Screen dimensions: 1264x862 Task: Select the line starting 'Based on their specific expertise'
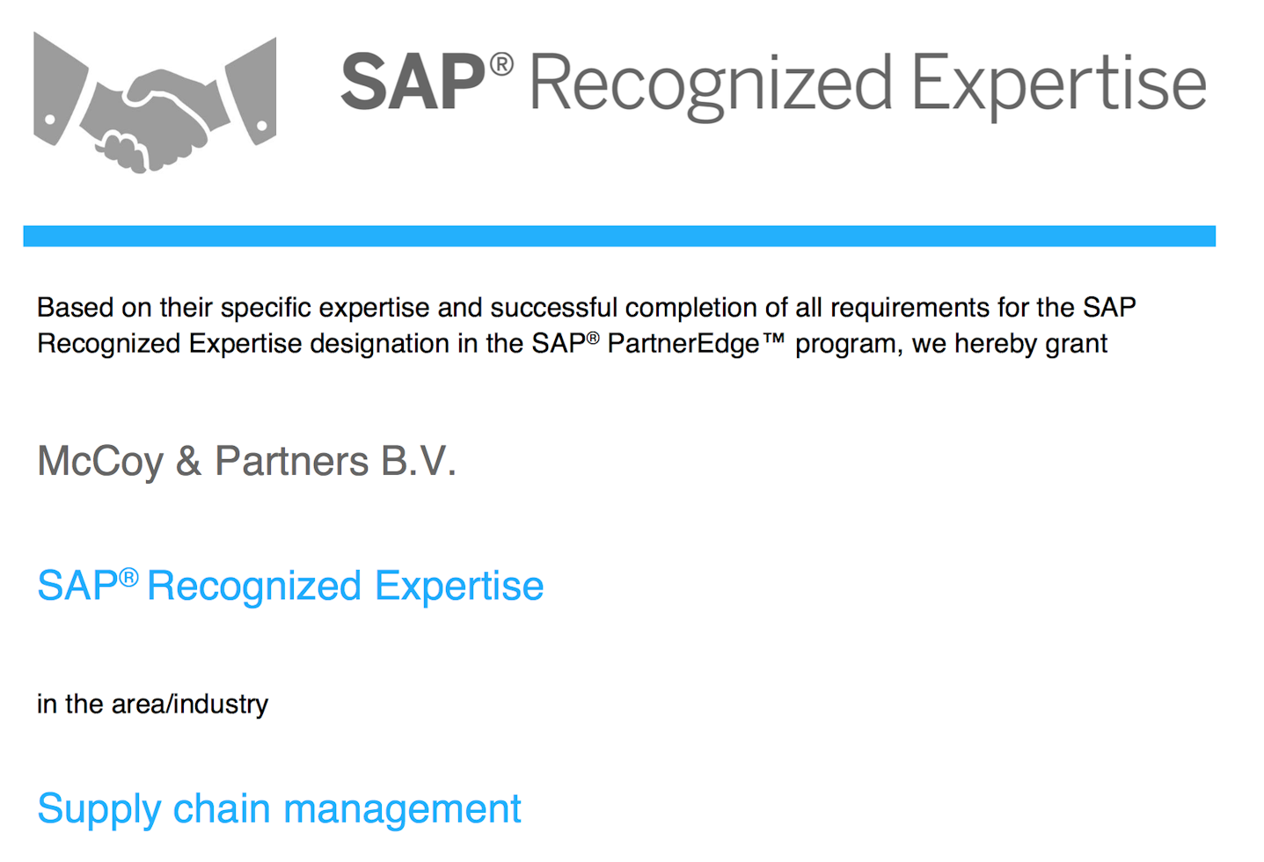click(586, 307)
